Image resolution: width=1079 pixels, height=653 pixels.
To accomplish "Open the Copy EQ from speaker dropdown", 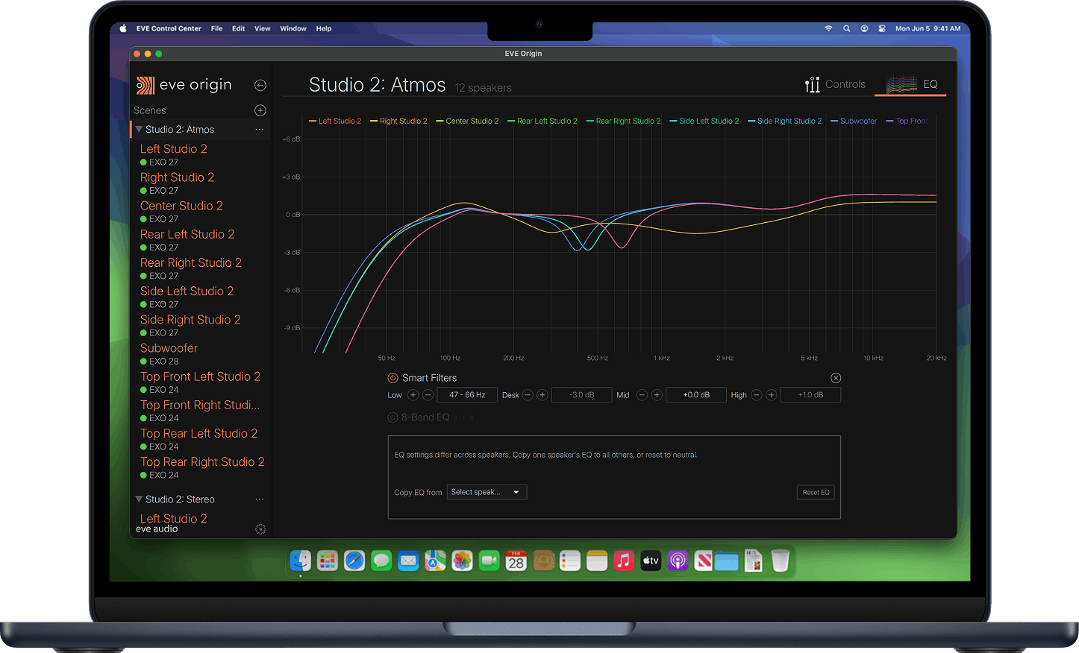I will click(487, 492).
